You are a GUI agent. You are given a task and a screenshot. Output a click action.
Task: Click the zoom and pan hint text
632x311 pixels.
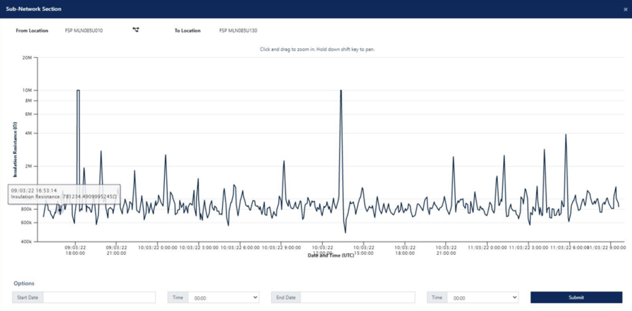coord(317,49)
